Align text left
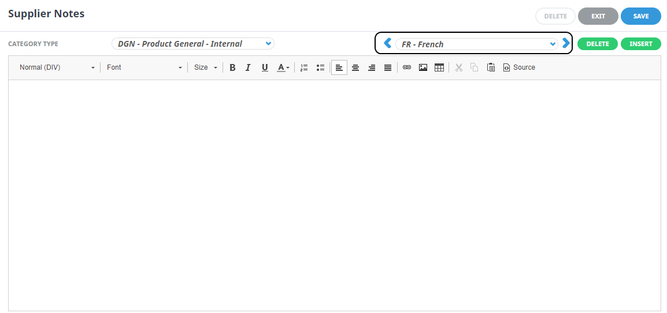The image size is (667, 313). coord(339,67)
